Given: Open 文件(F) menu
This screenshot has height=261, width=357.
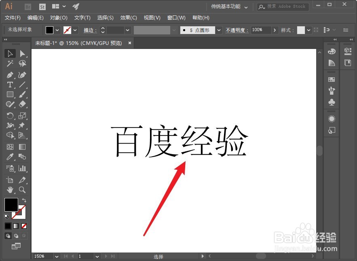Looking at the screenshot, I should pyautogui.click(x=13, y=18).
